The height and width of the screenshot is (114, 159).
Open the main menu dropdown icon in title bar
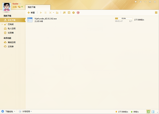point(141,2)
